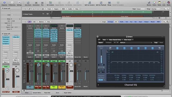Click the Channel EQ analyzer button

click(101, 68)
